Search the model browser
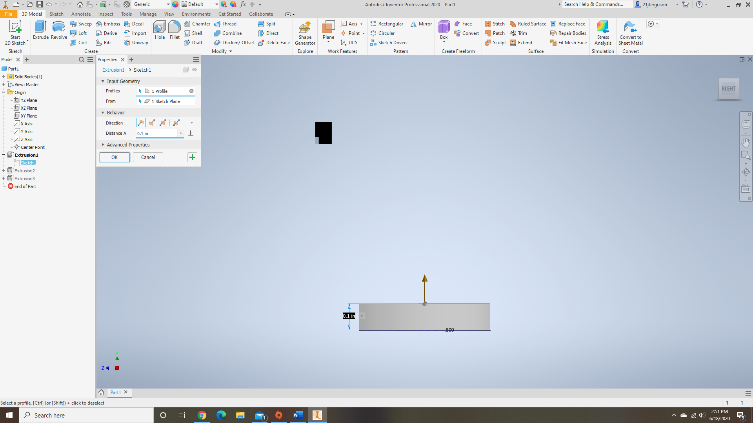 tap(82, 60)
